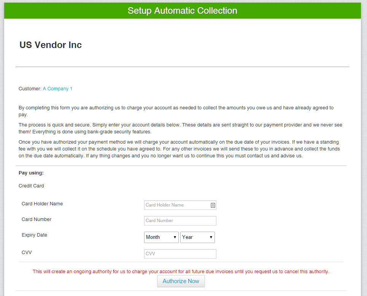This screenshot has width=367, height=296.
Task: Expand the expiry Year dropdown
Action: click(197, 237)
